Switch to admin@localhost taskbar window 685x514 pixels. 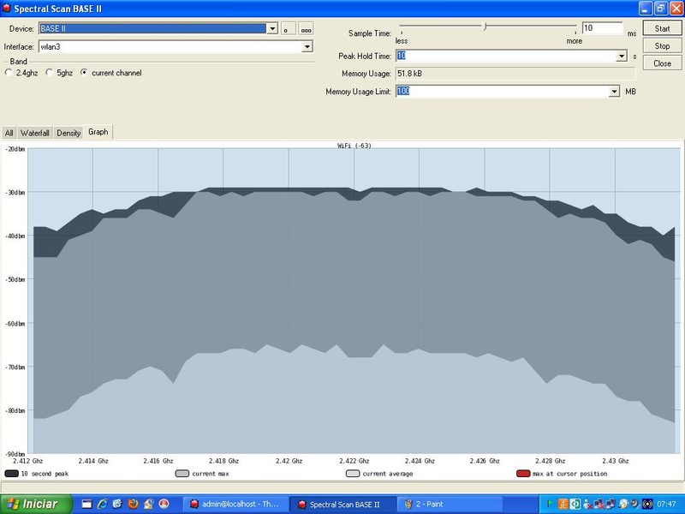point(235,504)
